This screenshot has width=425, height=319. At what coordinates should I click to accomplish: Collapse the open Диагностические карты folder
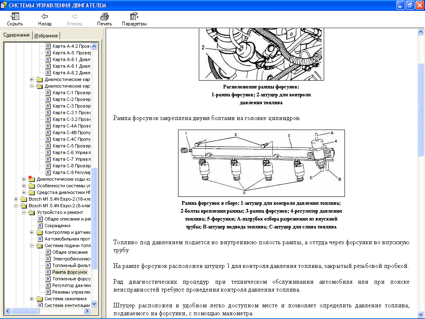coord(32,86)
